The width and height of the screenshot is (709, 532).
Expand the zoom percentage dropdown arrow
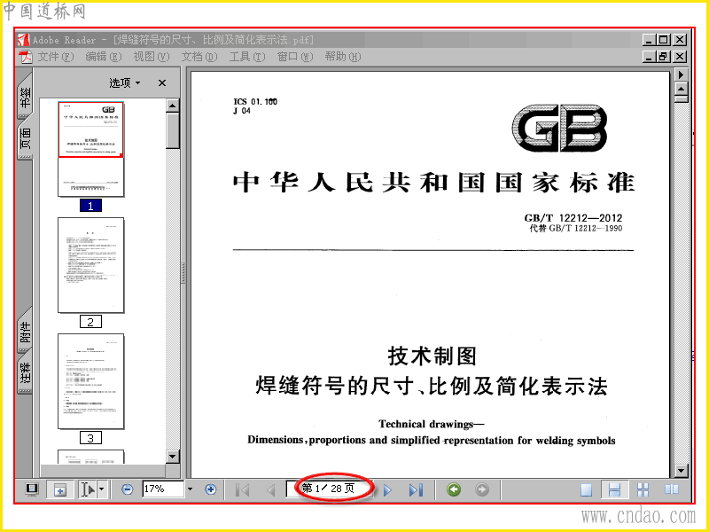point(190,489)
